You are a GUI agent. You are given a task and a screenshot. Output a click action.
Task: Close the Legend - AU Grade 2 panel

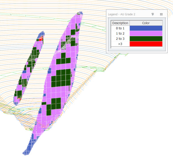coord(161,14)
